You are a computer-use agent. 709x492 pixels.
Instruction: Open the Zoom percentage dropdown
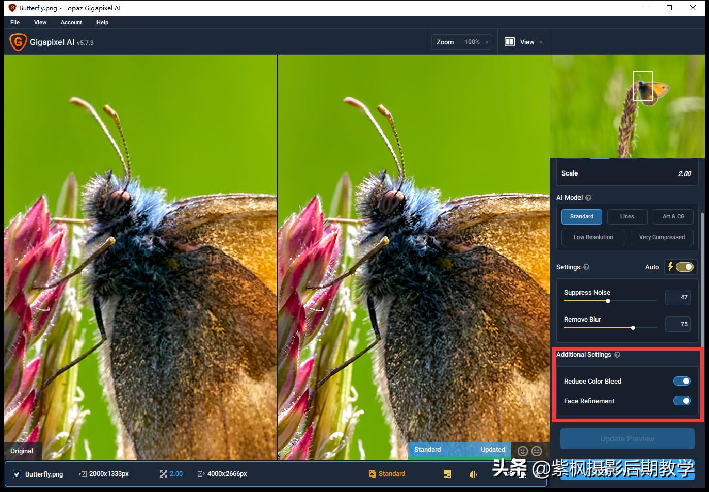[x=486, y=42]
